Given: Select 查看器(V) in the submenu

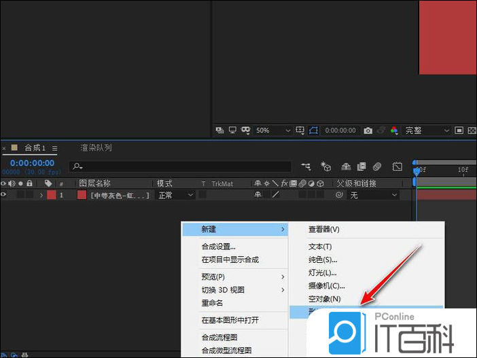Looking at the screenshot, I should point(324,230).
